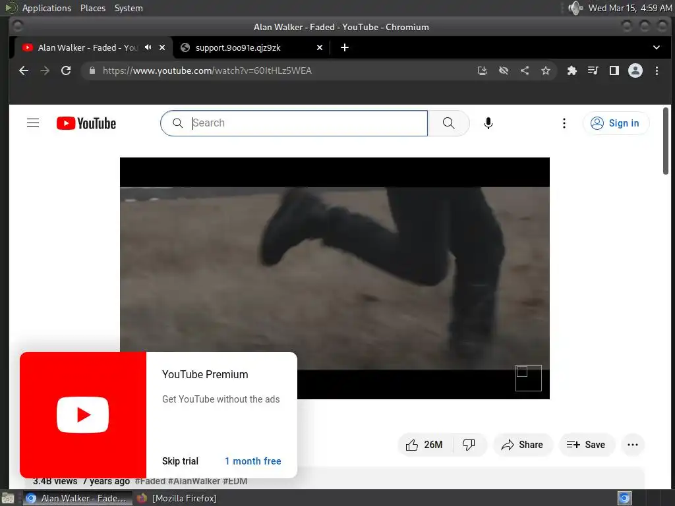Go back using the browser back arrow
The width and height of the screenshot is (675, 506).
tap(24, 70)
